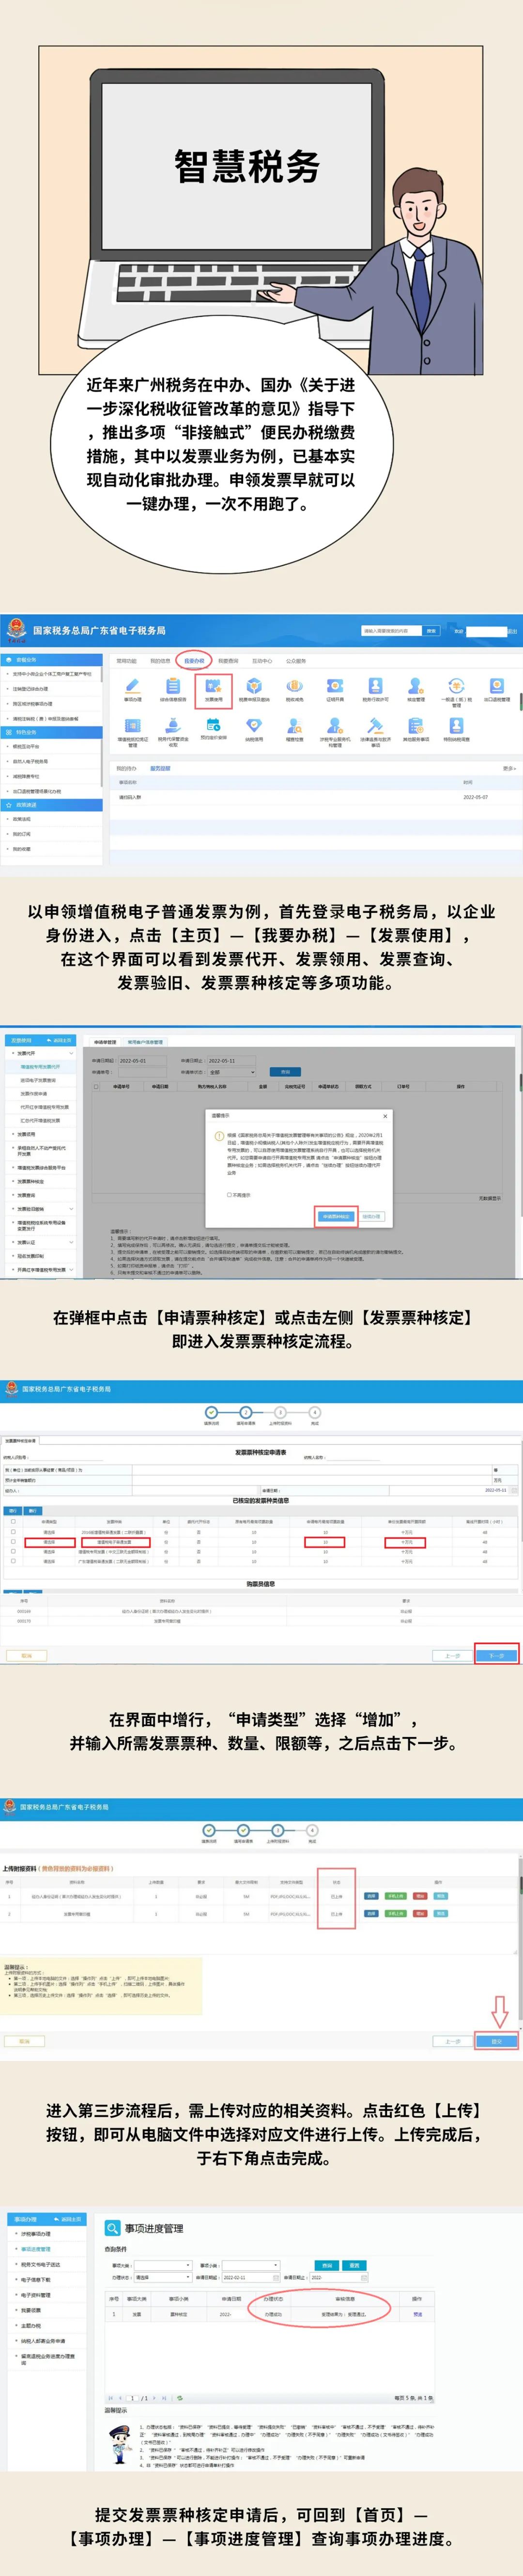Switch to the 公众服务 tab
Screen dimensions: 523x2576
(x=296, y=660)
